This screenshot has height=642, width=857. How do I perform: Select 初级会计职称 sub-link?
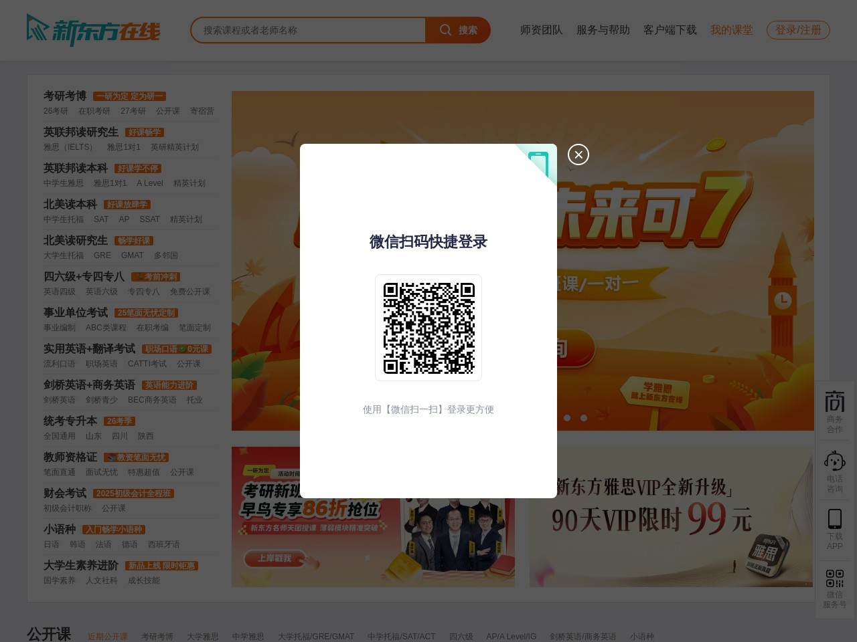[68, 508]
